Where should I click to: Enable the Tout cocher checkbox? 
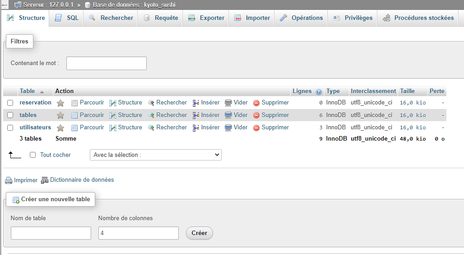pyautogui.click(x=32, y=155)
